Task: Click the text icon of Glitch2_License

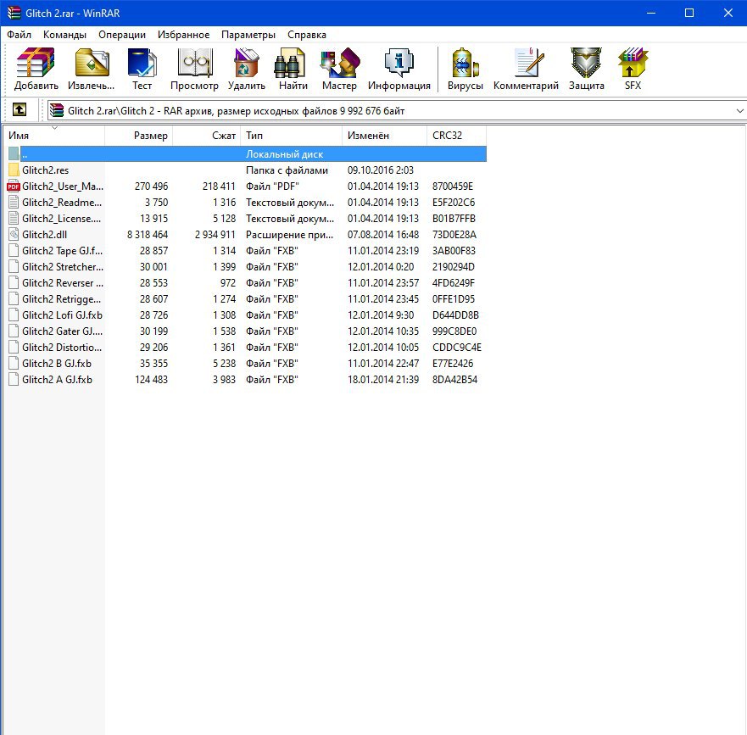Action: point(14,219)
